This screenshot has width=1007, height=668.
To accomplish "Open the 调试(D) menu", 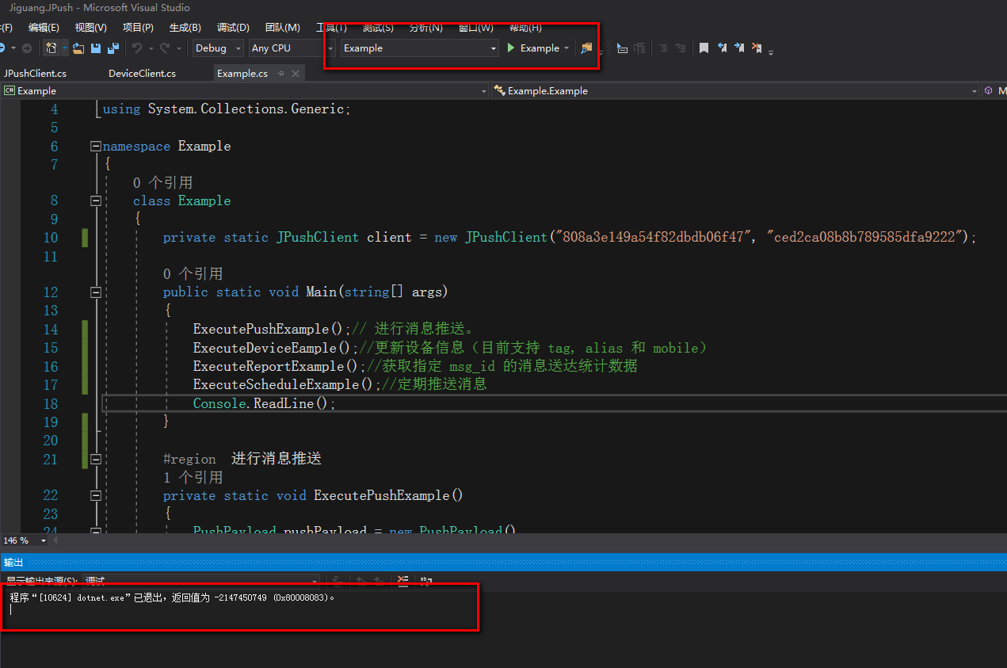I will pos(233,28).
